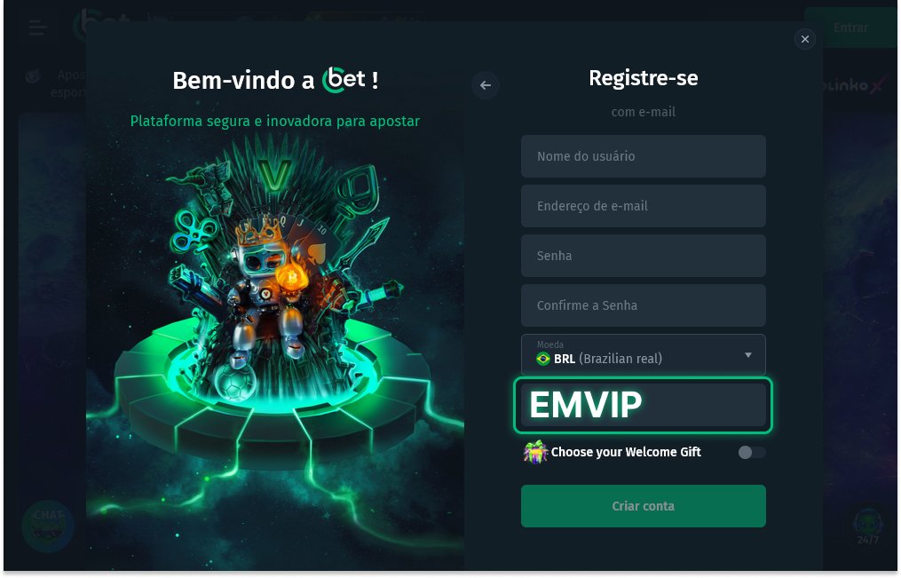Click the back arrow beside Registre-se
This screenshot has width=901, height=578.
pyautogui.click(x=486, y=85)
